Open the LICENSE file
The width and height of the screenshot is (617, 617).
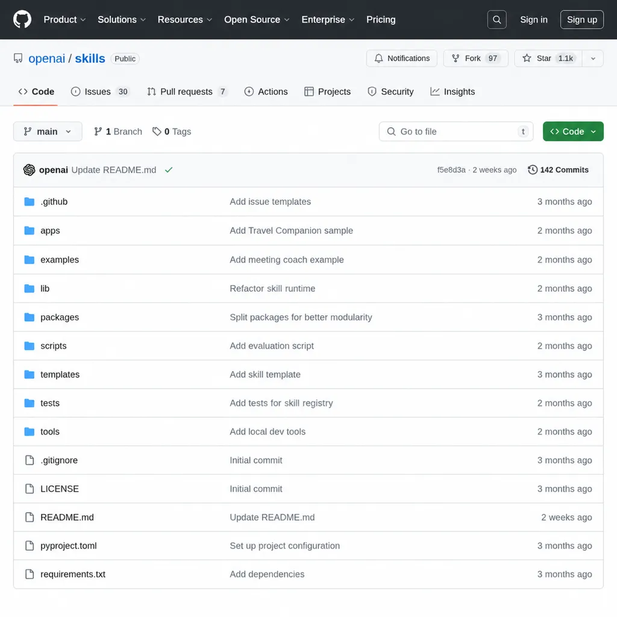[60, 489]
